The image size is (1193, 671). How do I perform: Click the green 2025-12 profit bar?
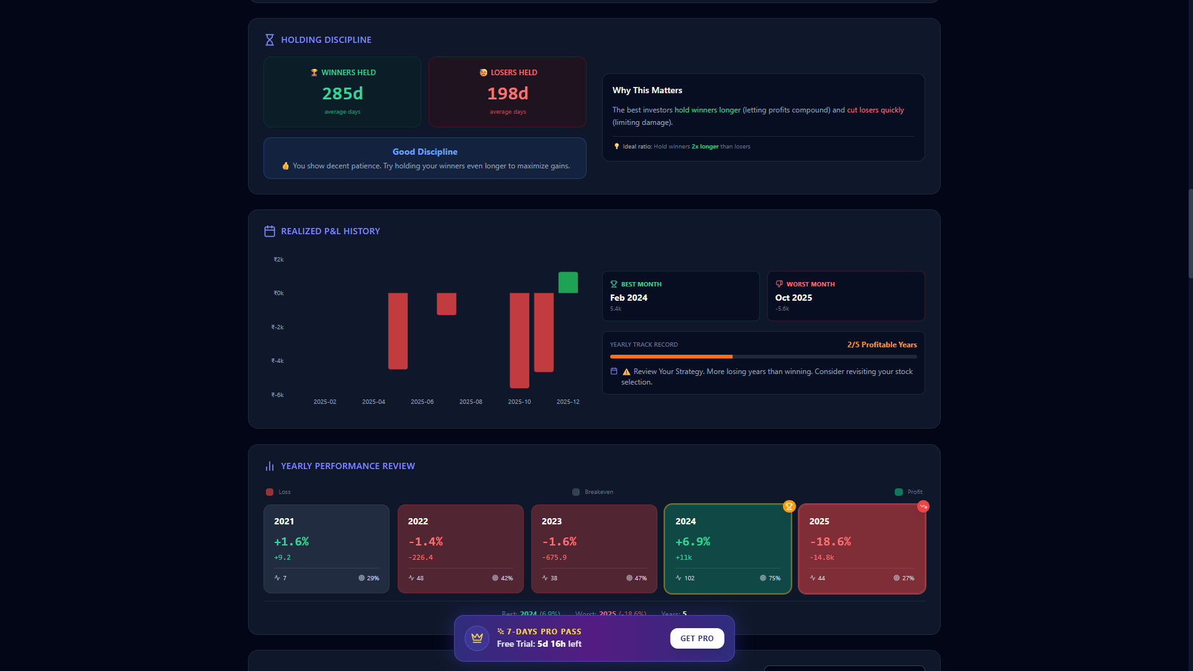click(x=568, y=283)
